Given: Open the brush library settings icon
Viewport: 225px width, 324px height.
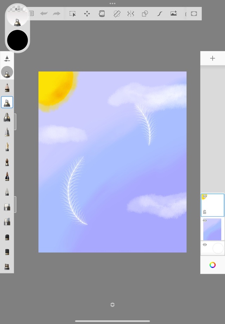Looking at the screenshot, I should coord(7,58).
